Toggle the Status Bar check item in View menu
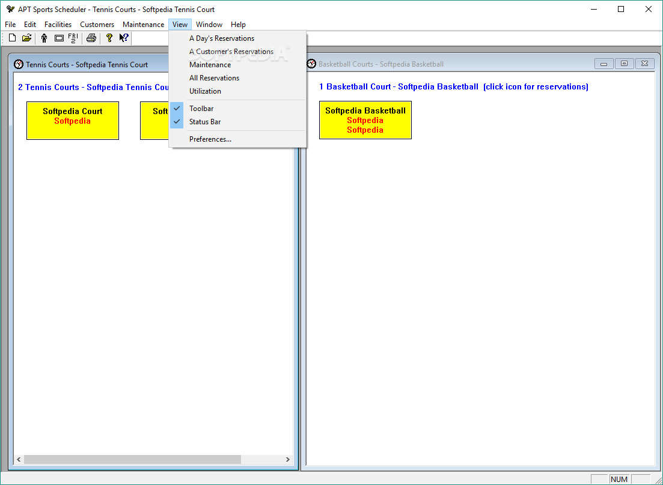Screen dimensions: 663x485 coord(237,122)
